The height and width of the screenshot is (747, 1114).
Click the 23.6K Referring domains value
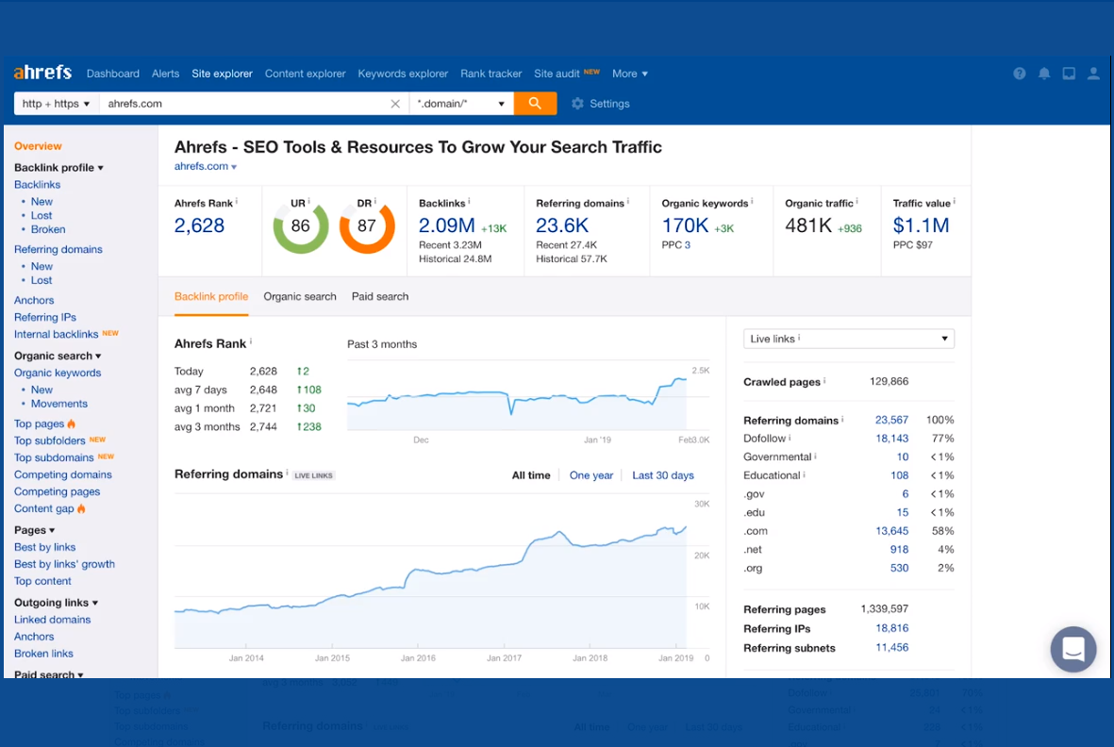pos(562,225)
